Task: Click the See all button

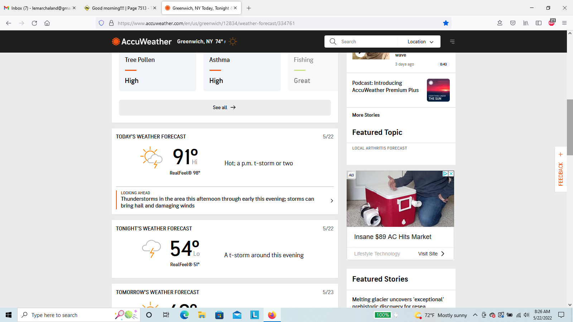Action: coord(225,107)
